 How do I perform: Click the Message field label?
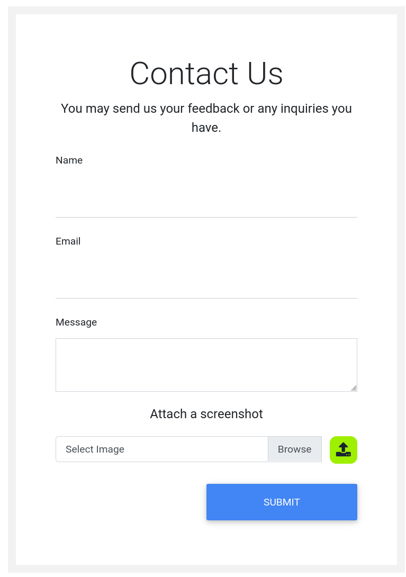click(x=76, y=322)
